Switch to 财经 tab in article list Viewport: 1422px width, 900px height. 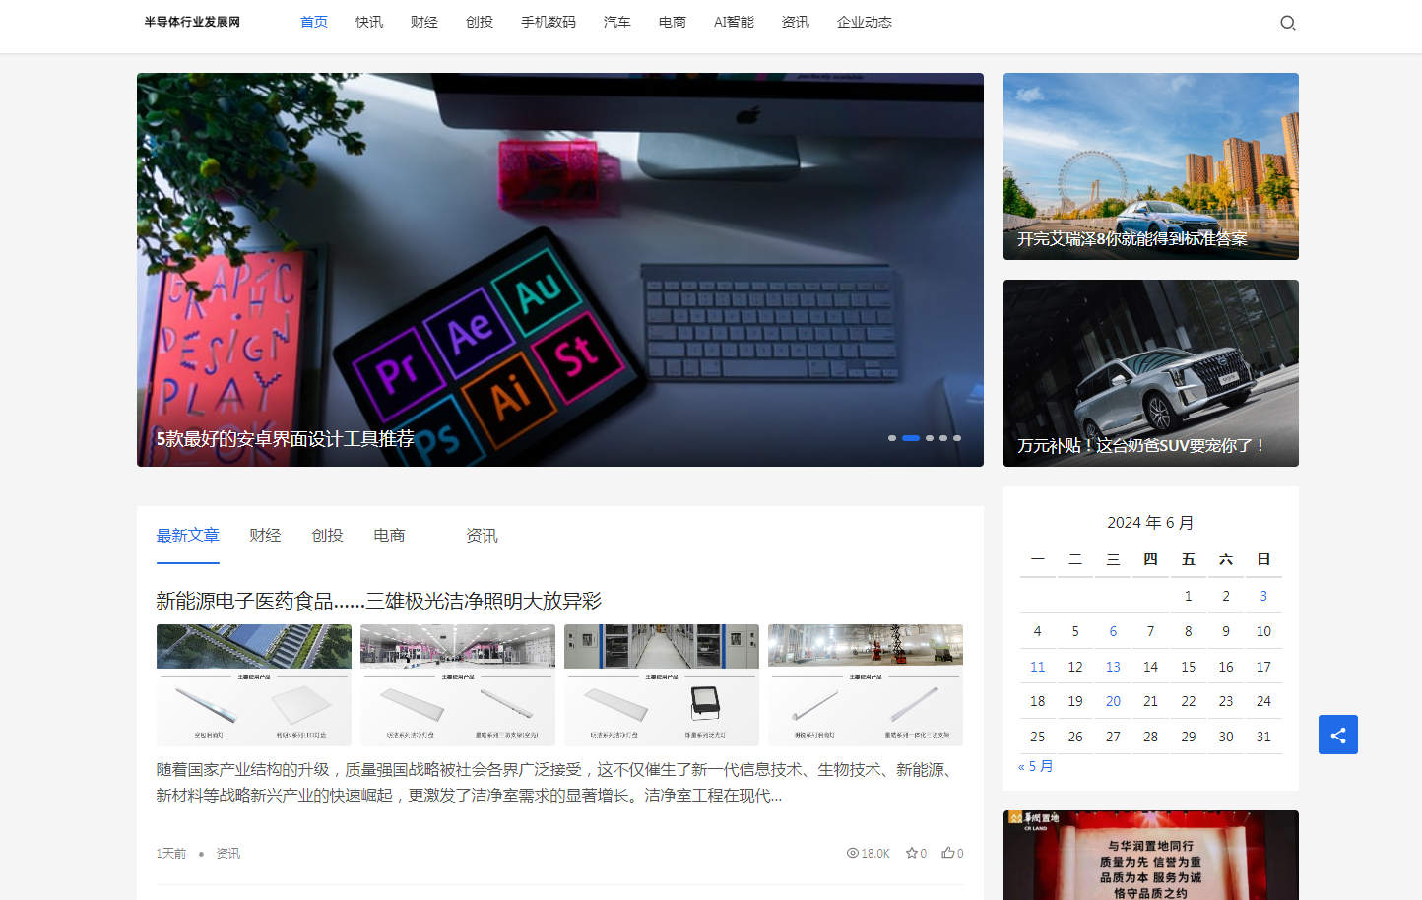pyautogui.click(x=265, y=535)
